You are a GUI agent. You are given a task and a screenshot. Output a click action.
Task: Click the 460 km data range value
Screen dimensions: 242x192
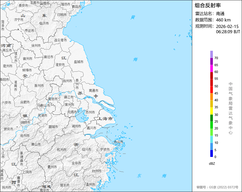coord(223,20)
